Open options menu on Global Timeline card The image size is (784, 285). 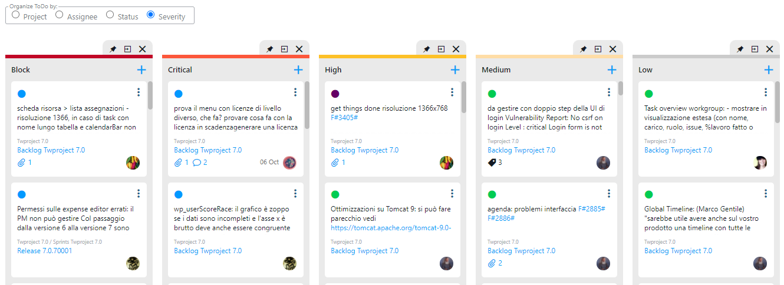[x=766, y=193]
